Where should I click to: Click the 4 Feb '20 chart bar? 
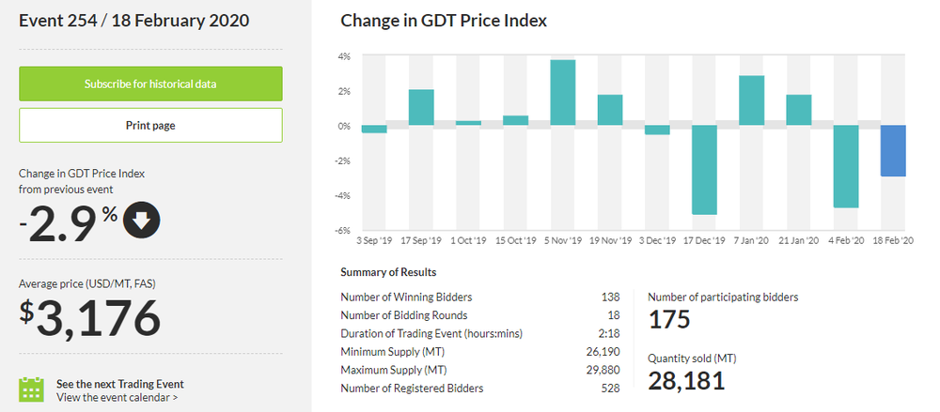(x=846, y=166)
